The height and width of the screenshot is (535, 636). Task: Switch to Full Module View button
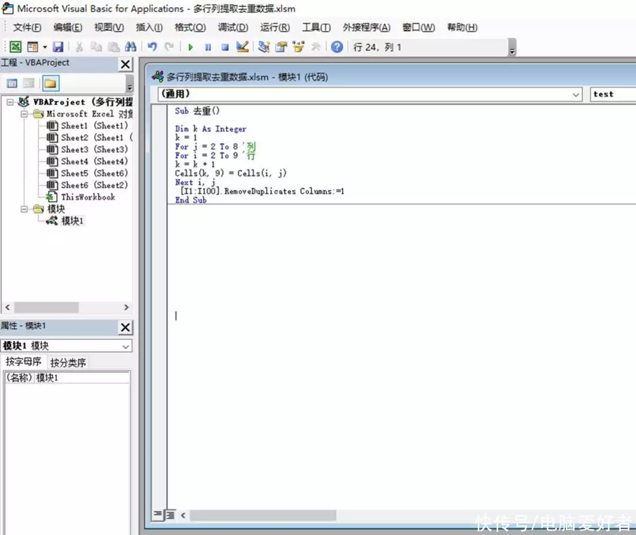pyautogui.click(x=170, y=515)
